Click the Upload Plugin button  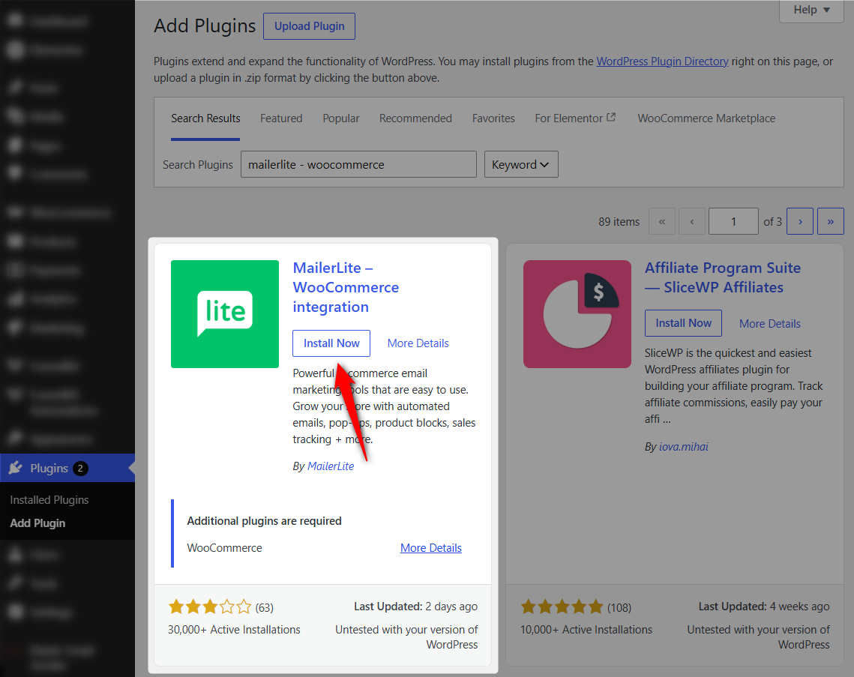[309, 26]
